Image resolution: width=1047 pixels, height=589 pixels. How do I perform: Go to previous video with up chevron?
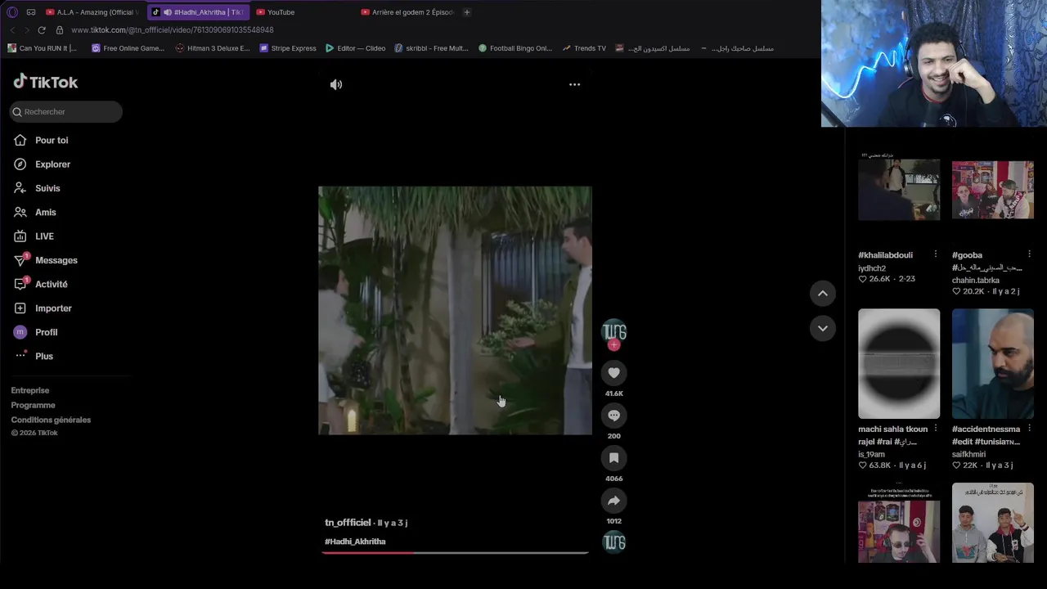tap(823, 294)
